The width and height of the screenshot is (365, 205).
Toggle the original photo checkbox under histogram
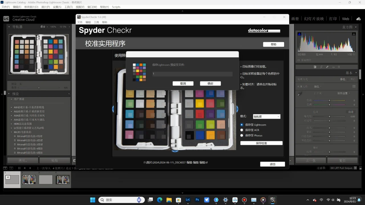coord(299,60)
